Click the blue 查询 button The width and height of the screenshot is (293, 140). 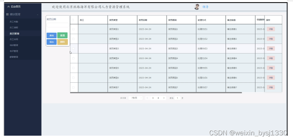[x=52, y=35]
